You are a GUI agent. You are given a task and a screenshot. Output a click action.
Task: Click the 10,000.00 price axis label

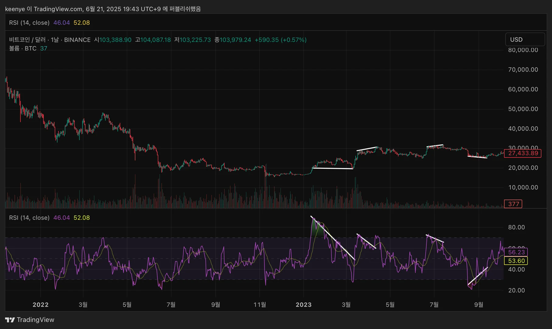(523, 187)
